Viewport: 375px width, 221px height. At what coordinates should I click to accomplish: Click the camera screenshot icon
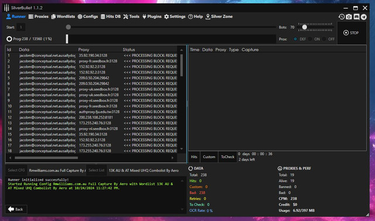349,16
